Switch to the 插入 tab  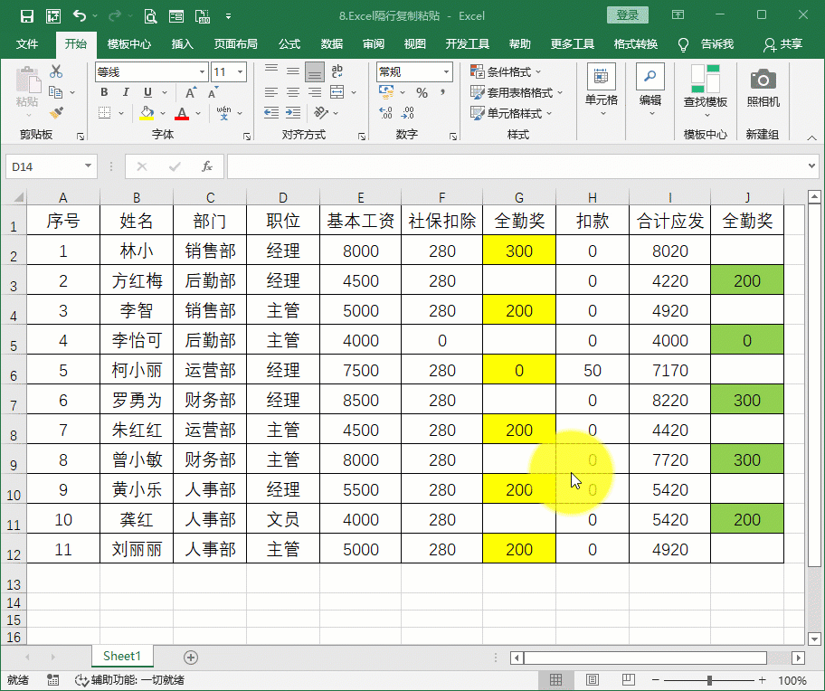click(183, 44)
